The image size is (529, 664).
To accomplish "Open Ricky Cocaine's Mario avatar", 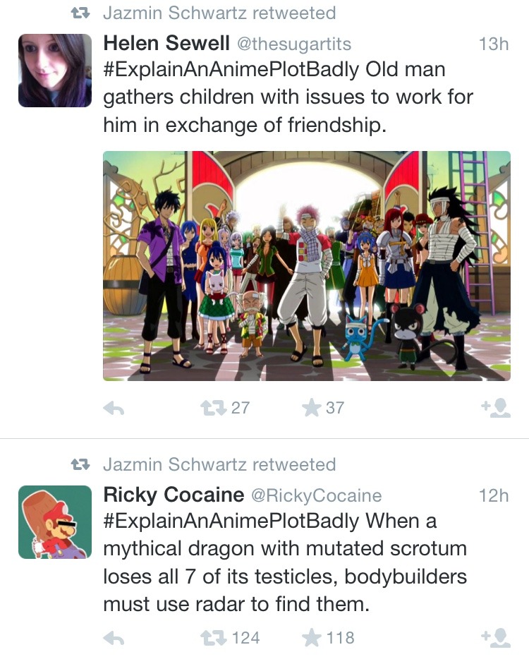I will point(55,521).
